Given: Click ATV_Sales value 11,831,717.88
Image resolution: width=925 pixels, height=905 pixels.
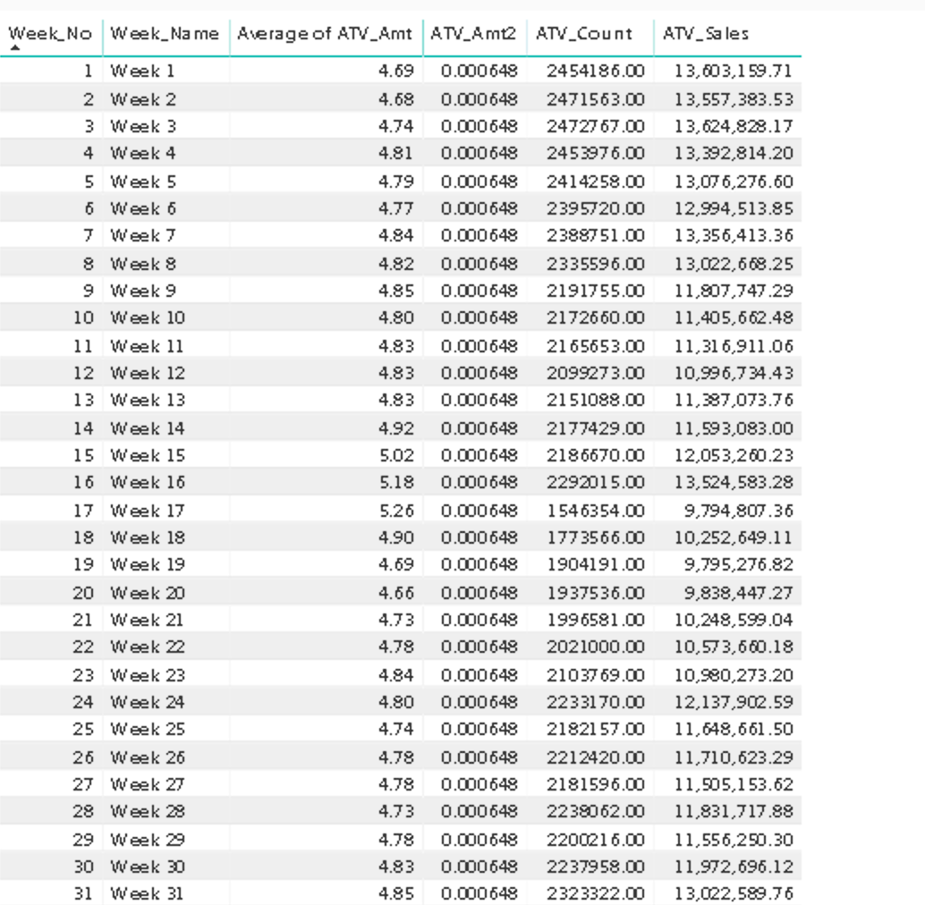Looking at the screenshot, I should point(734,811).
